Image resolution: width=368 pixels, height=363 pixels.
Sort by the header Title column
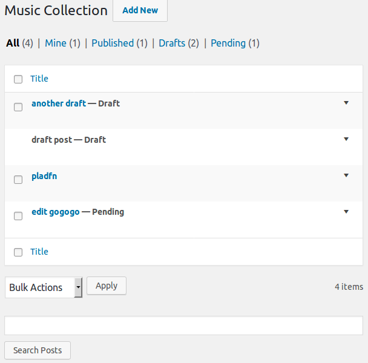tap(39, 79)
